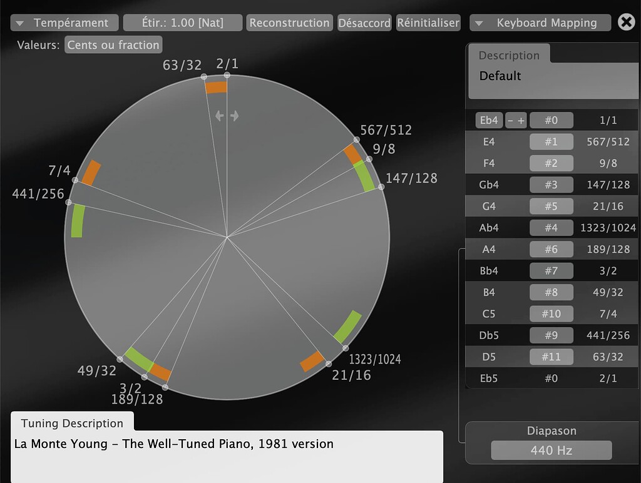Viewport: 641px width, 483px height.
Task: Select the Tuning Description tab
Action: pyautogui.click(x=71, y=424)
